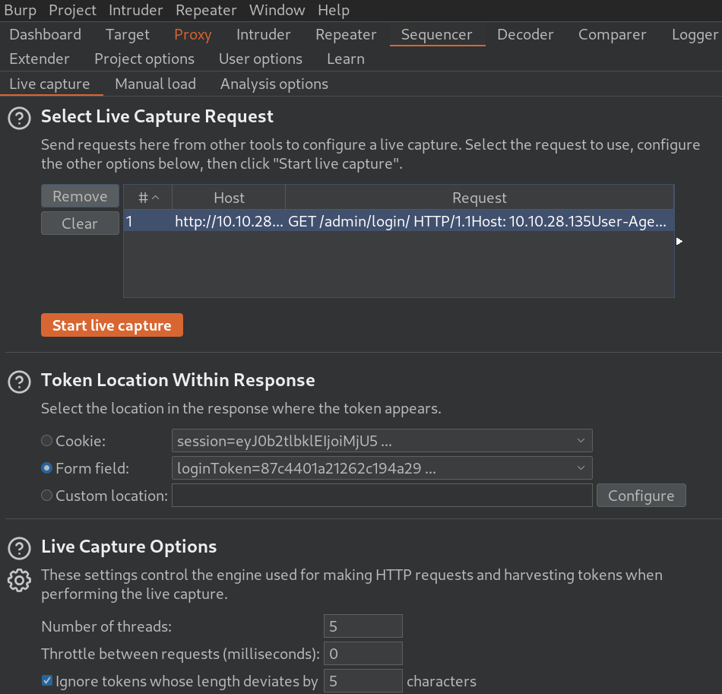
Task: Open help for Token Location Within Response
Action: (x=19, y=382)
